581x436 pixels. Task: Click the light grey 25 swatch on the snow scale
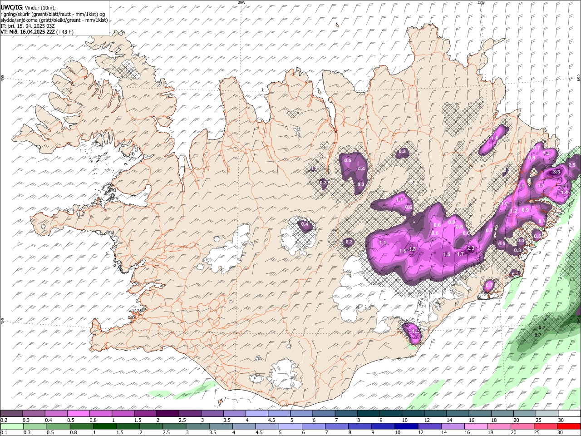[547, 414]
